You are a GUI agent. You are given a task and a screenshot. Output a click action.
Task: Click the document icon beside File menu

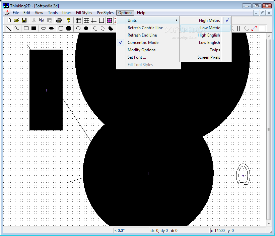click(x=7, y=12)
